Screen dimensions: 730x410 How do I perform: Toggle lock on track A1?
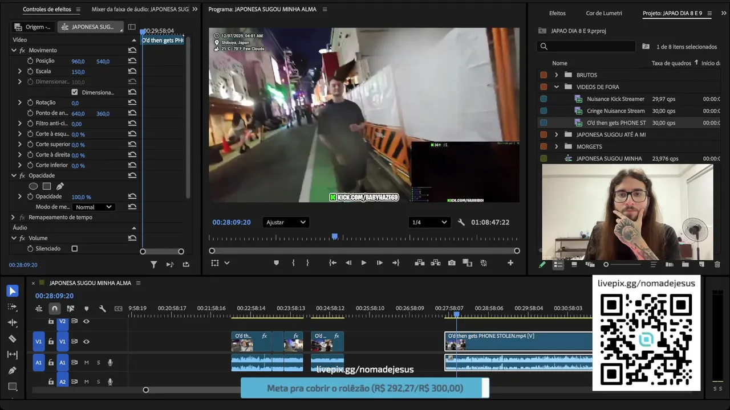click(51, 363)
